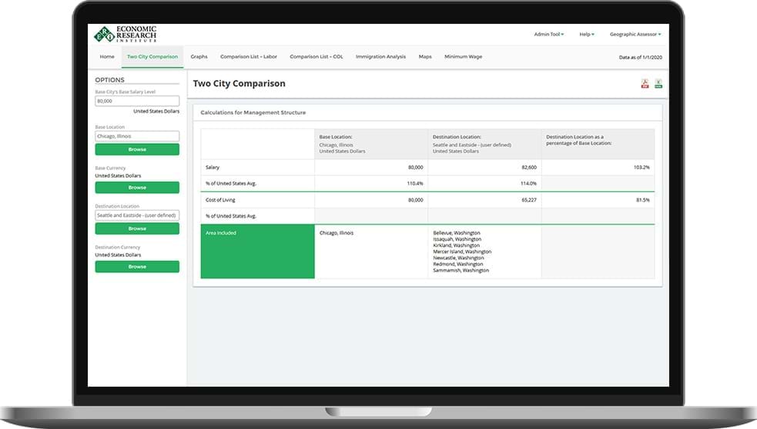Click Chicago, Illinois in Area Included row
The width and height of the screenshot is (757, 429).
[337, 233]
